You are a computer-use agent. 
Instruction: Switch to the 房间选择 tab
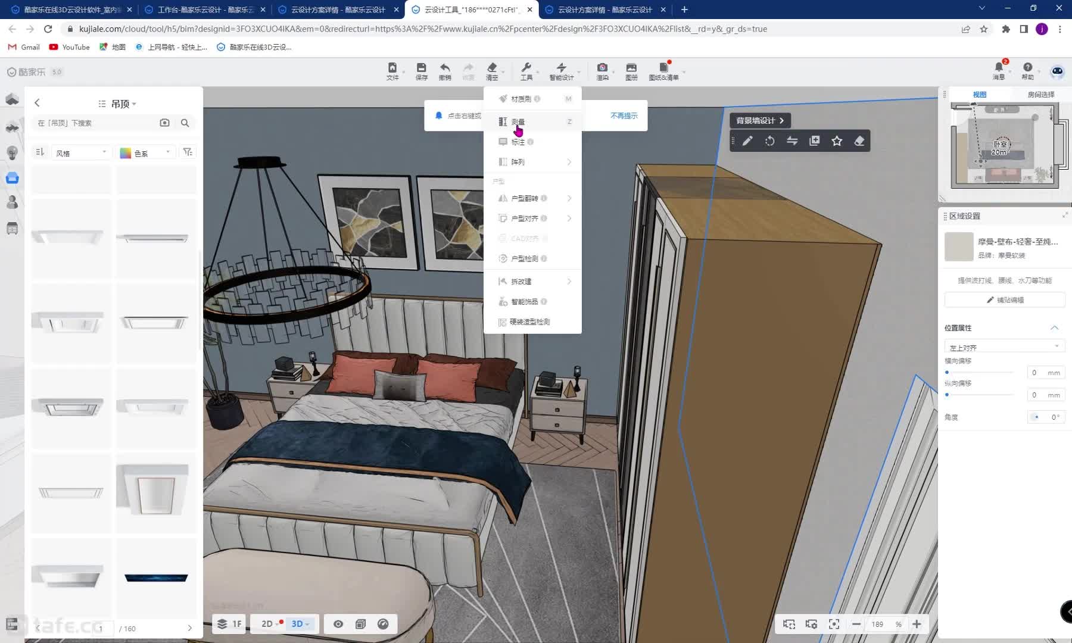1040,94
